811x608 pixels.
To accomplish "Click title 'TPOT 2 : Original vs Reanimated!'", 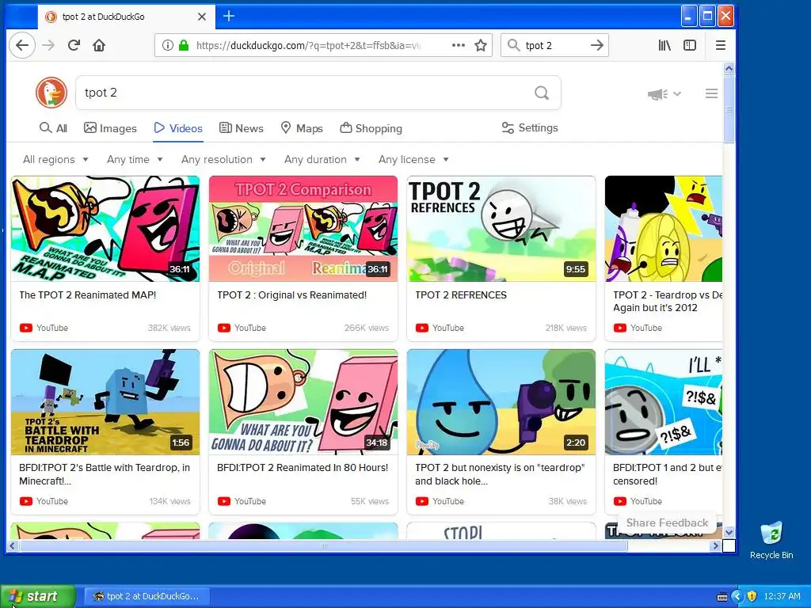I will point(291,295).
